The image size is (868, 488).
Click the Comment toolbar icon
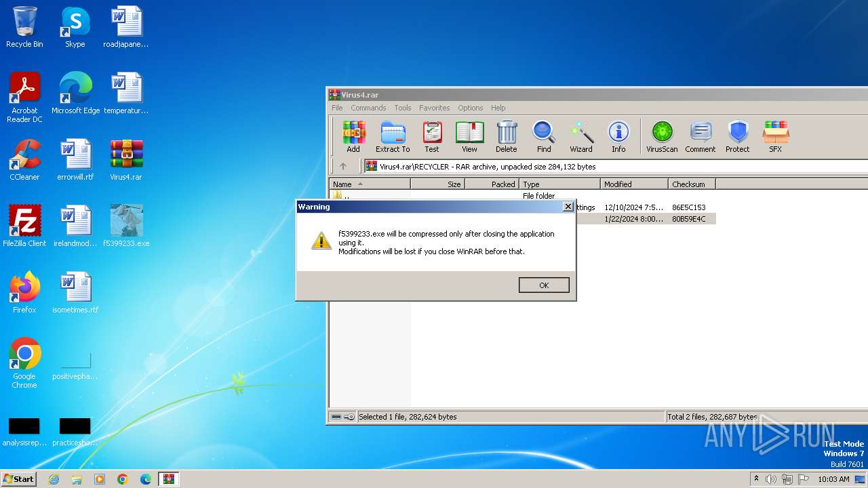[701, 137]
